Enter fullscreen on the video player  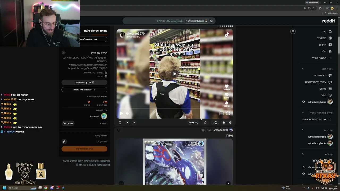pos(228,113)
